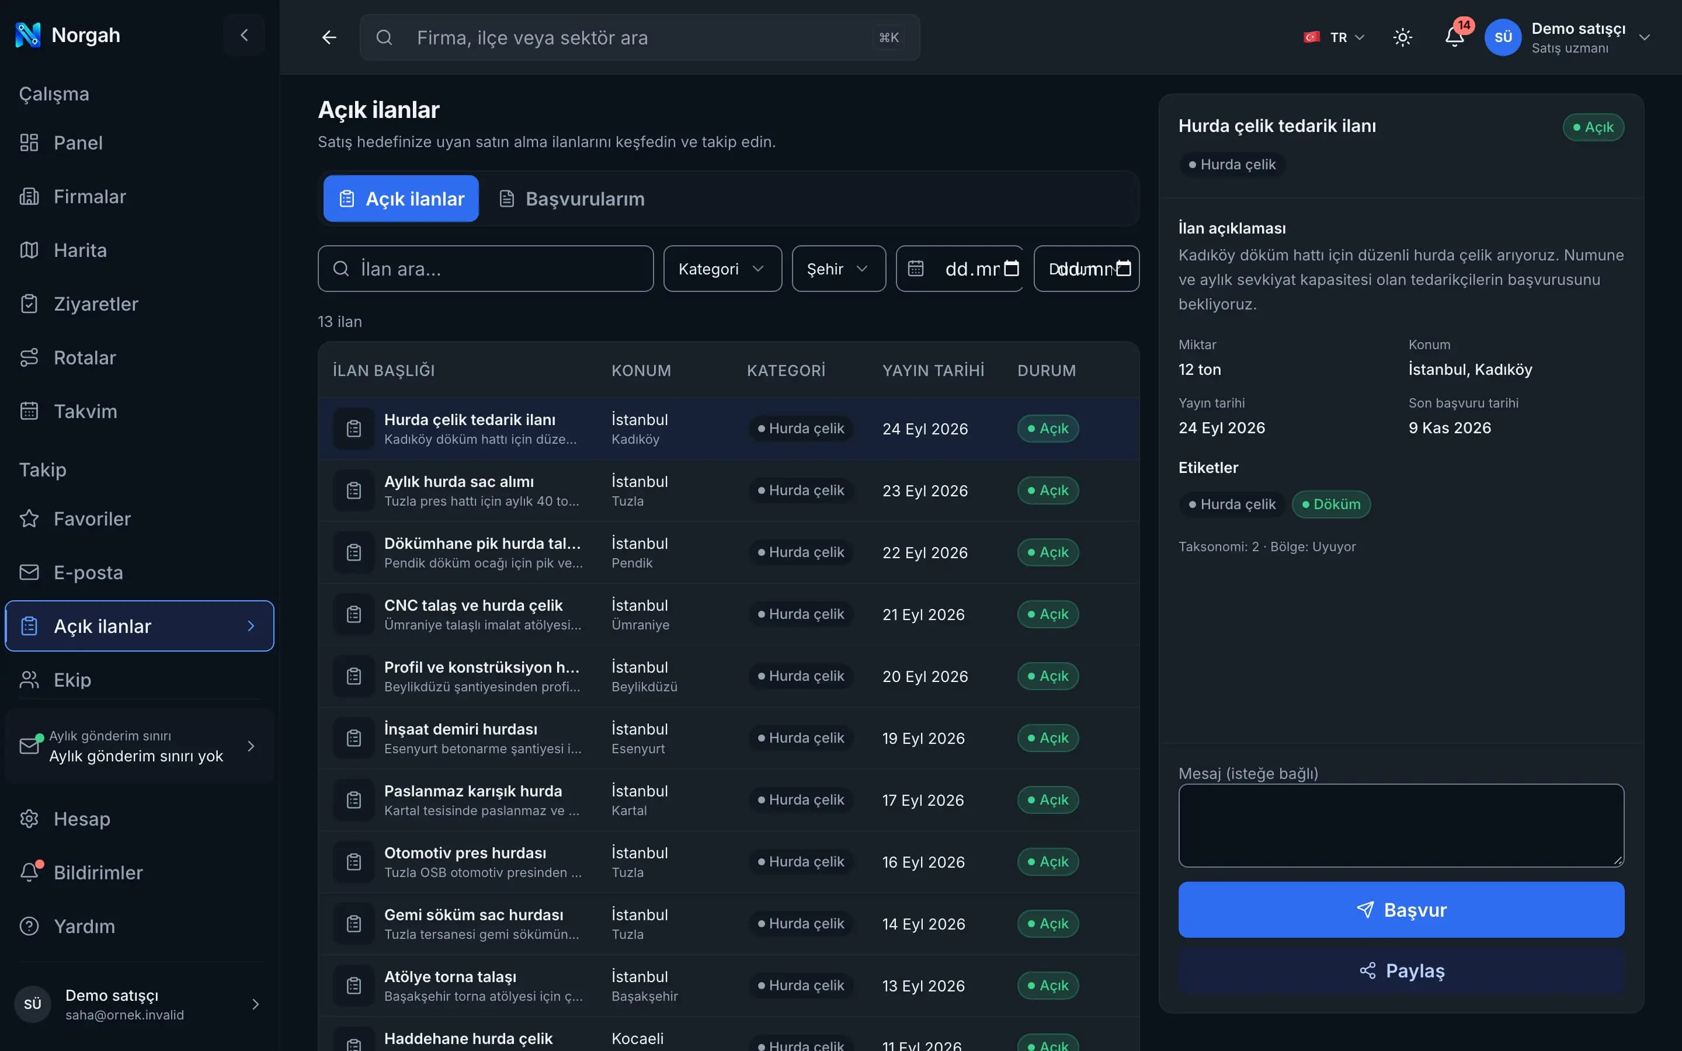Click the Norgah logo
The height and width of the screenshot is (1051, 1682).
[x=67, y=35]
